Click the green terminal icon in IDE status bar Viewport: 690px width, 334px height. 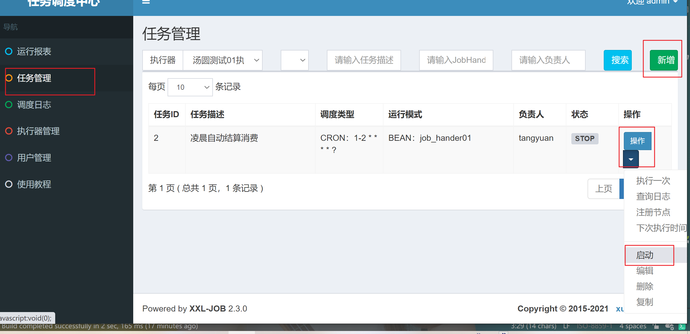click(x=682, y=327)
